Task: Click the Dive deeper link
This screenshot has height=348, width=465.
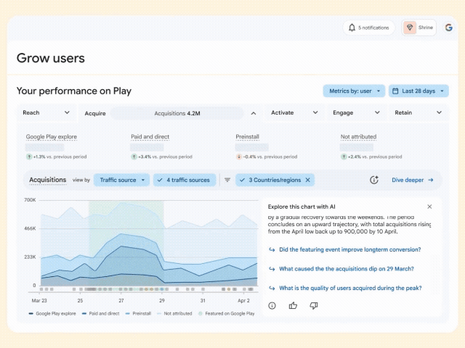Action: click(413, 180)
